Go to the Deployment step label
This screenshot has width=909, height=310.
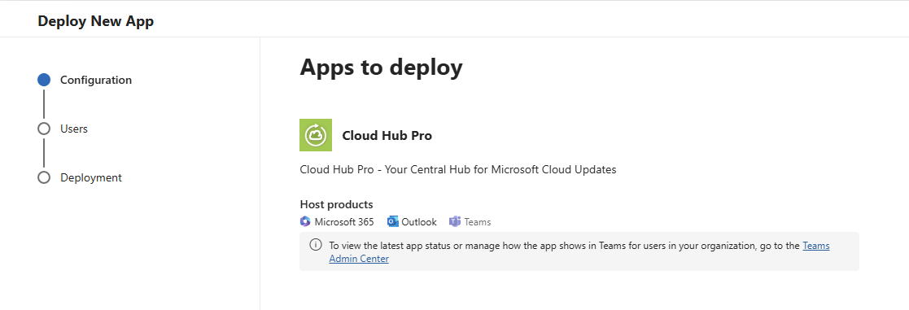click(x=91, y=177)
